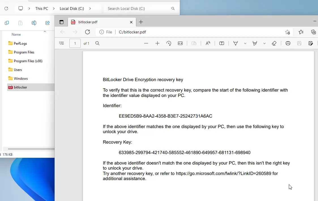This screenshot has height=201, width=318.
Task: Start Read aloud for the PDF
Action: (x=208, y=43)
